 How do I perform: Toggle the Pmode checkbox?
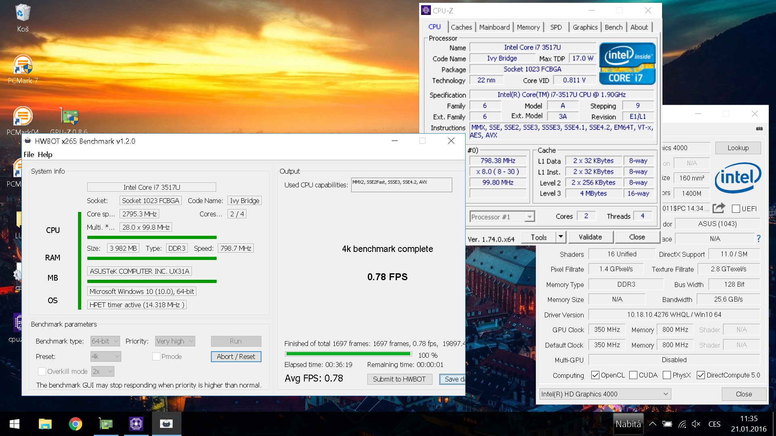pos(156,356)
